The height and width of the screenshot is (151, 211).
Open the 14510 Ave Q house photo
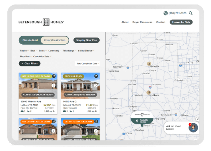(x=80, y=85)
